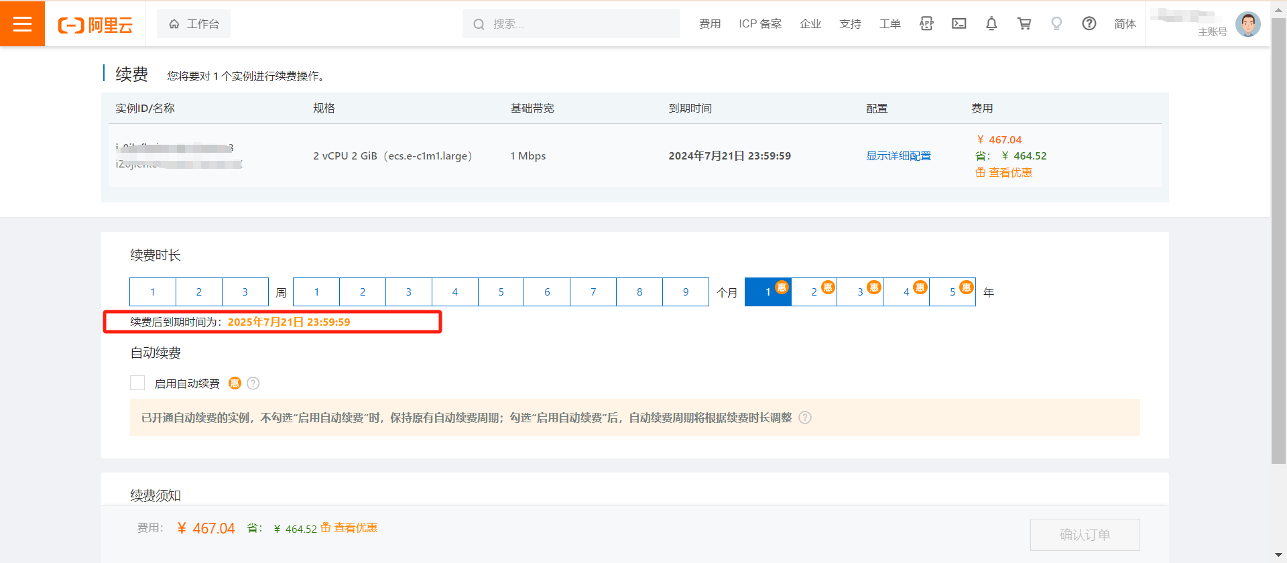Select 4 years renewal duration
The image size is (1287, 563).
906,292
